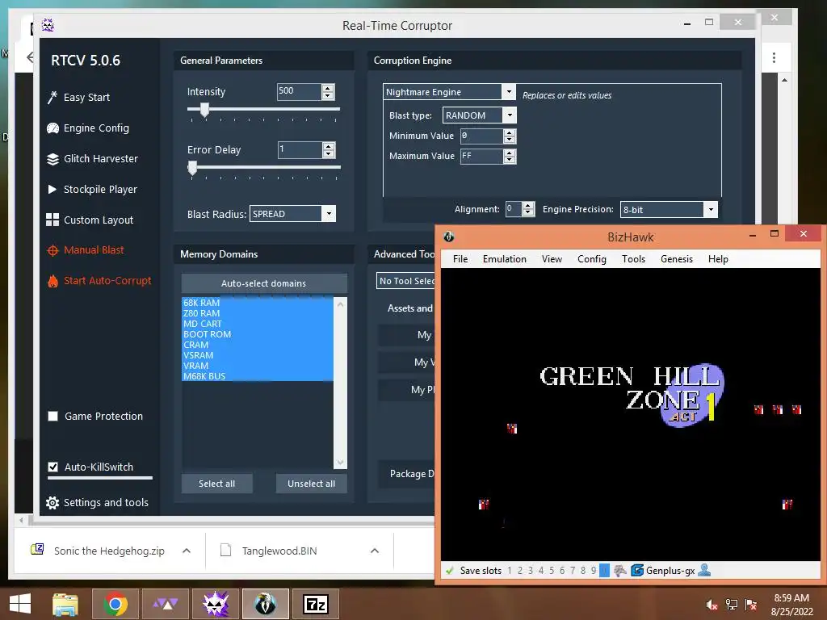Click BizHawk title bar bird icon

coord(449,237)
